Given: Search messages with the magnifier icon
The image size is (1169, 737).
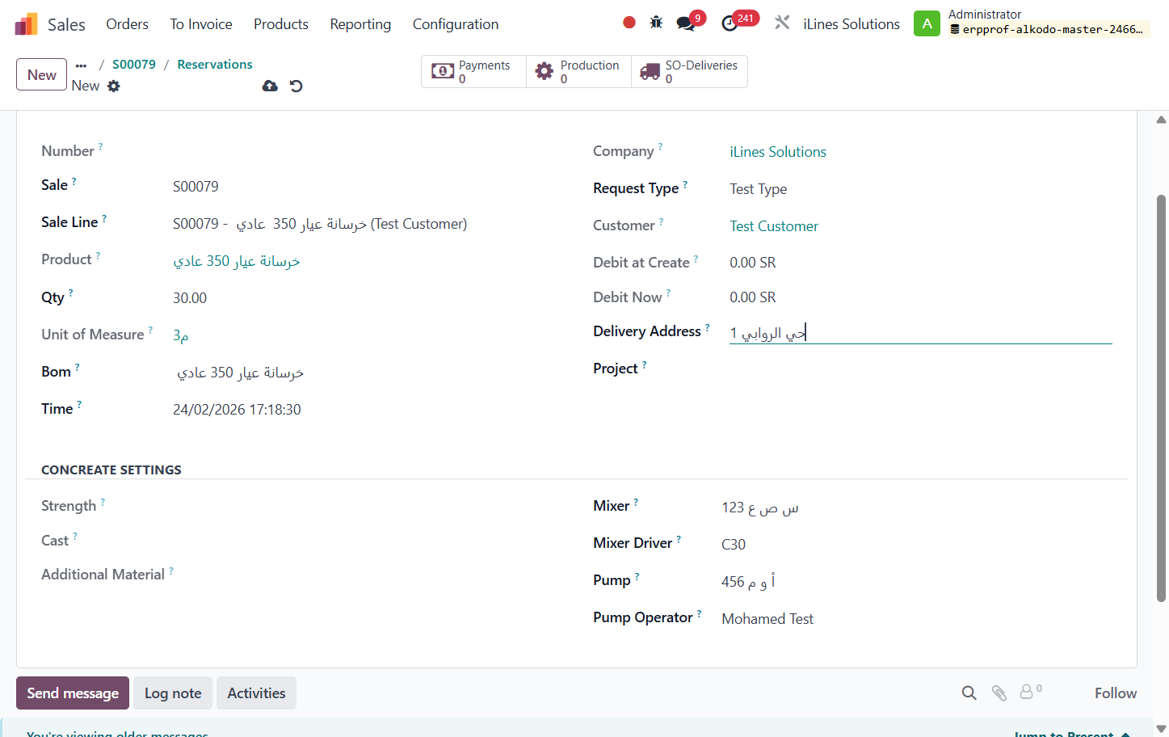Looking at the screenshot, I should pos(969,693).
